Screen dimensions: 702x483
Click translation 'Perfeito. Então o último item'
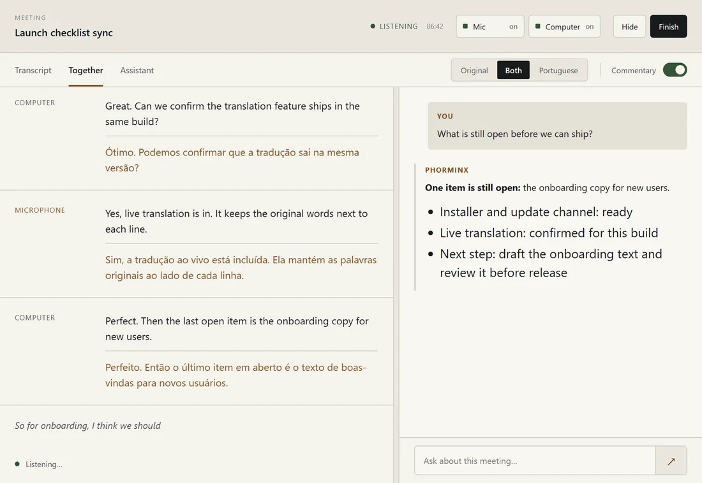tap(235, 375)
